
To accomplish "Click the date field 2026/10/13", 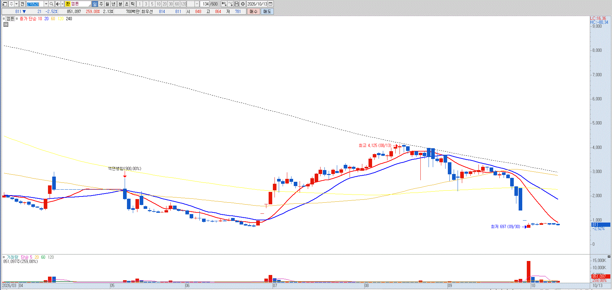I will [257, 4].
